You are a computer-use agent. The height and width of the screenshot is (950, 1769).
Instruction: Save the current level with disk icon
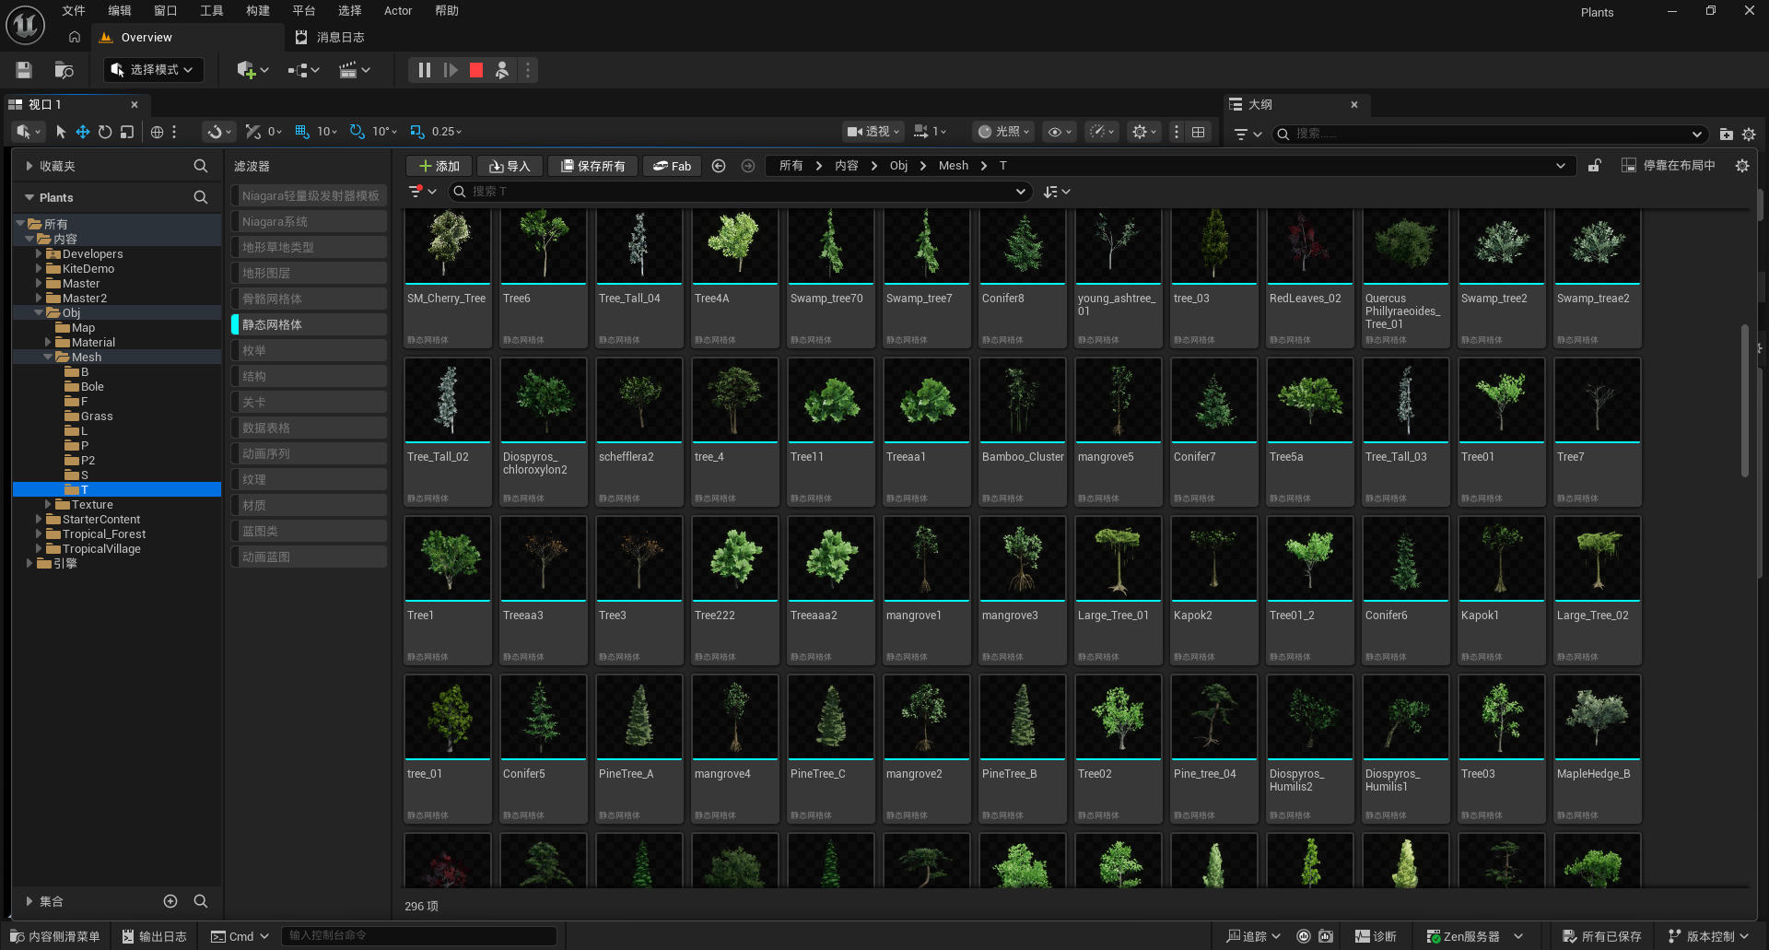[24, 70]
